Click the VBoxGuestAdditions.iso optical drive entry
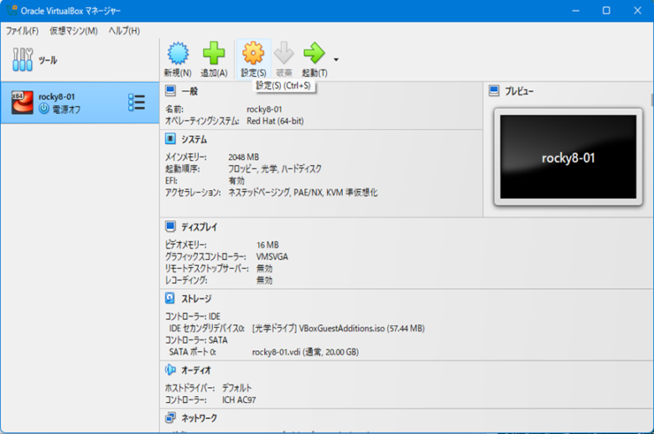 pos(338,328)
